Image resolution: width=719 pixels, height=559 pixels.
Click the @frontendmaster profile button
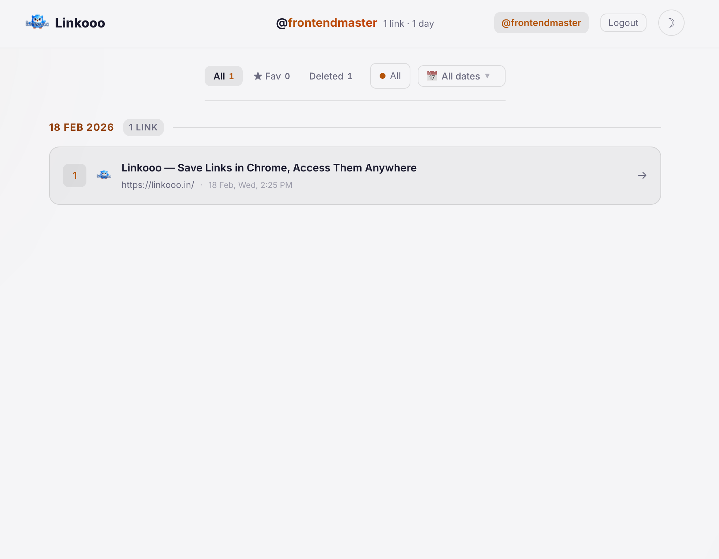[x=541, y=23]
